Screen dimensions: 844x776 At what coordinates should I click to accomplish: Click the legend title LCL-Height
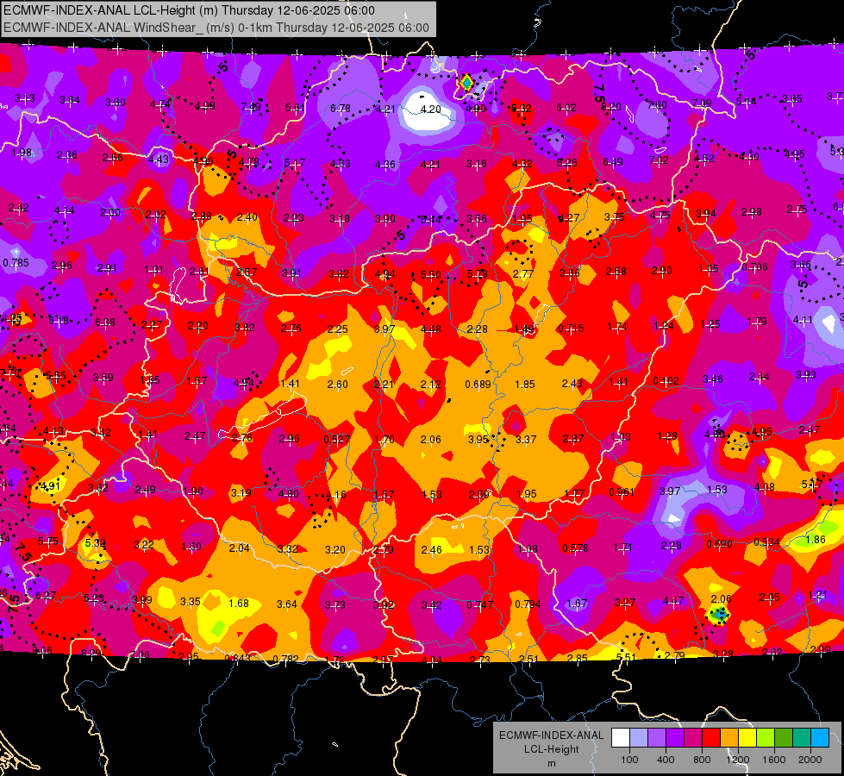click(x=551, y=749)
